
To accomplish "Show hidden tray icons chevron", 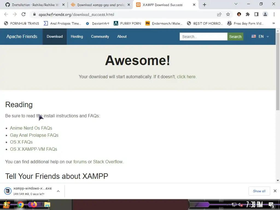I will (x=227, y=205).
